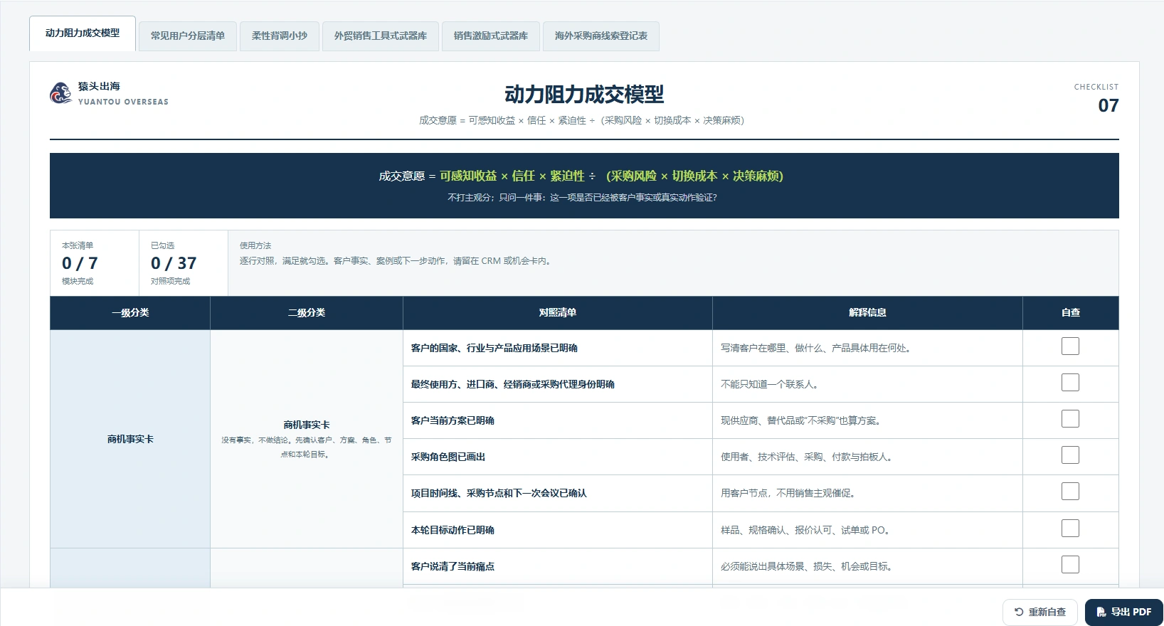Click the 商机事实卡 first-level category cell
1164x626 pixels.
point(130,439)
